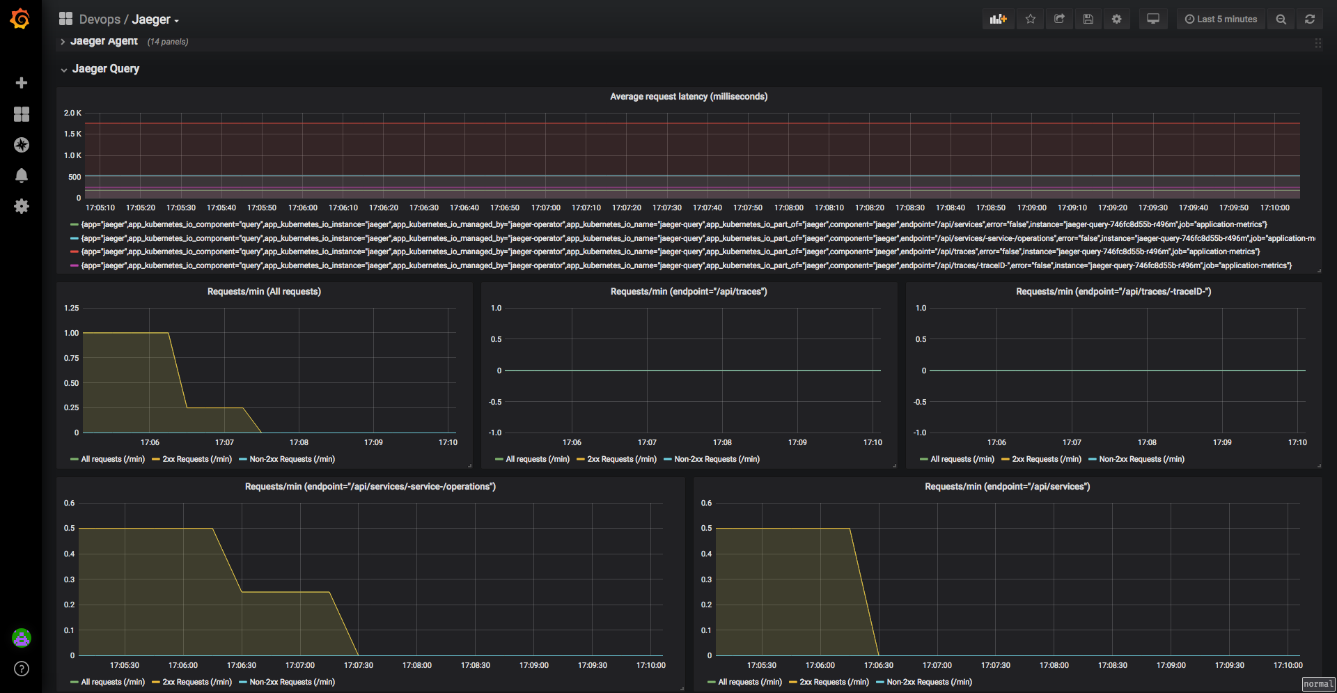This screenshot has height=693, width=1337.
Task: Open the Alerting bell icon
Action: coord(22,176)
